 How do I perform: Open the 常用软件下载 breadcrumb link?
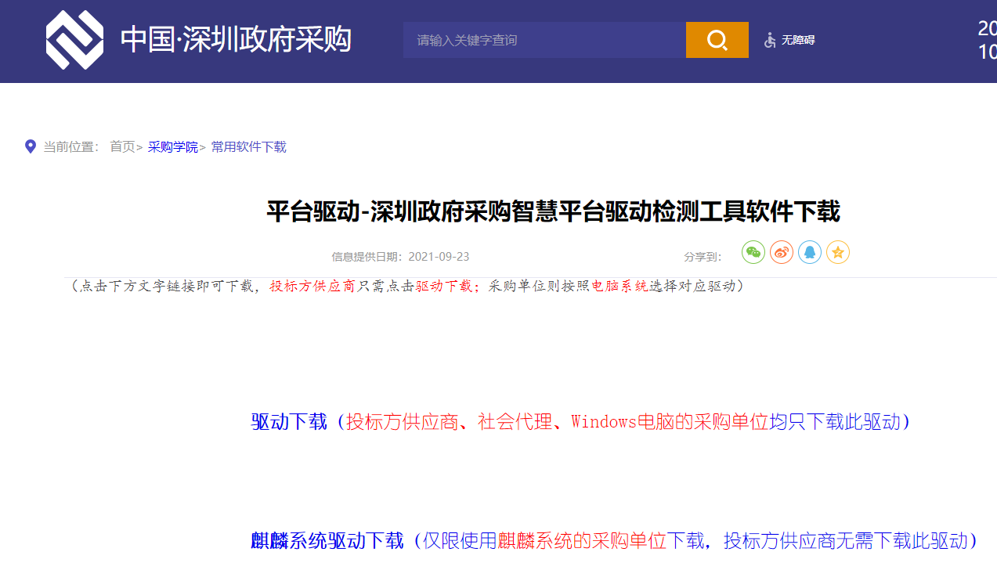point(248,146)
